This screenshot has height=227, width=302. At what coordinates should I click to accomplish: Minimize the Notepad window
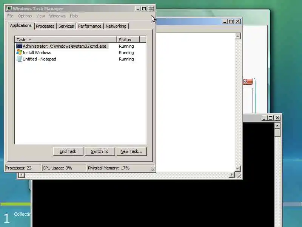224,22
